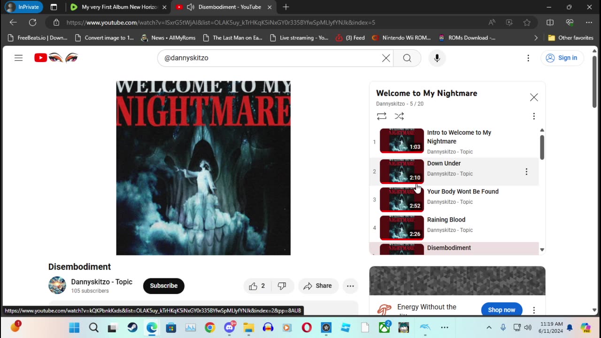Open Convert image to bookmark
The image size is (601, 338).
pos(104,38)
